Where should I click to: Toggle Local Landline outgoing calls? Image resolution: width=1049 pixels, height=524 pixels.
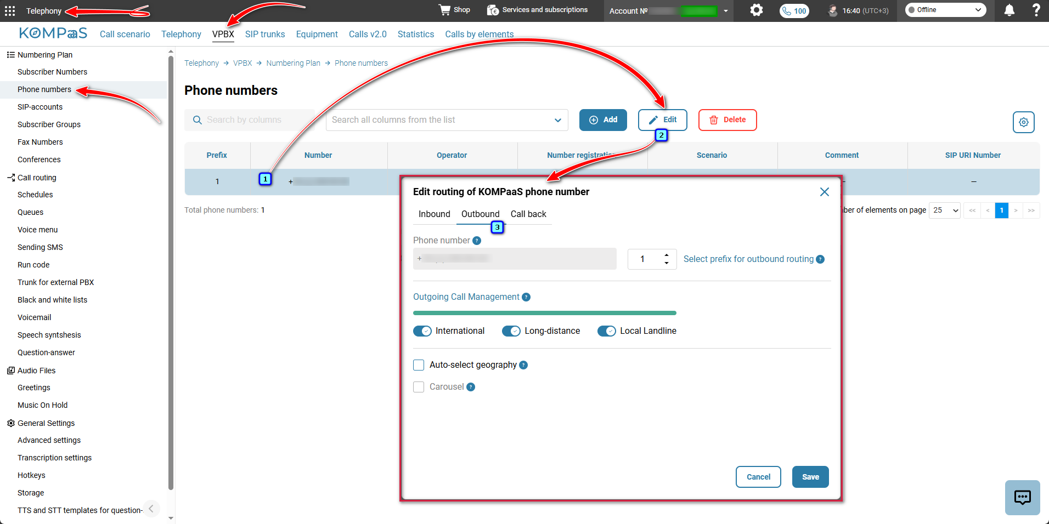coord(607,331)
